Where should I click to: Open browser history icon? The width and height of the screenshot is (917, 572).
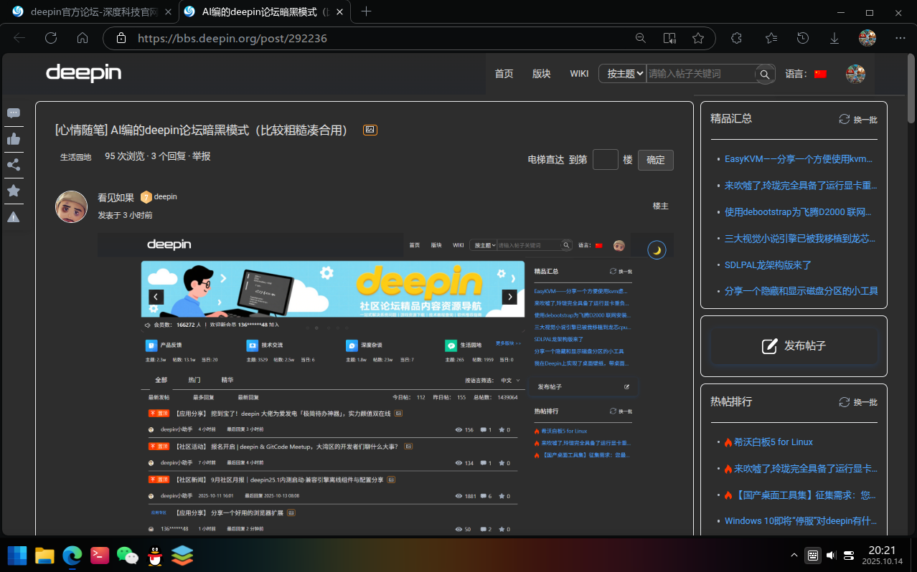click(803, 38)
